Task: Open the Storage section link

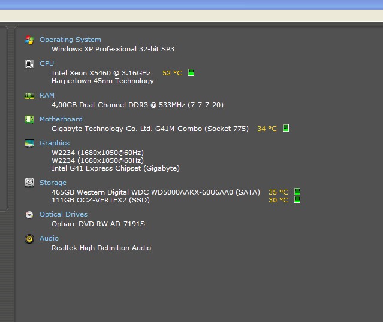Action: click(53, 183)
